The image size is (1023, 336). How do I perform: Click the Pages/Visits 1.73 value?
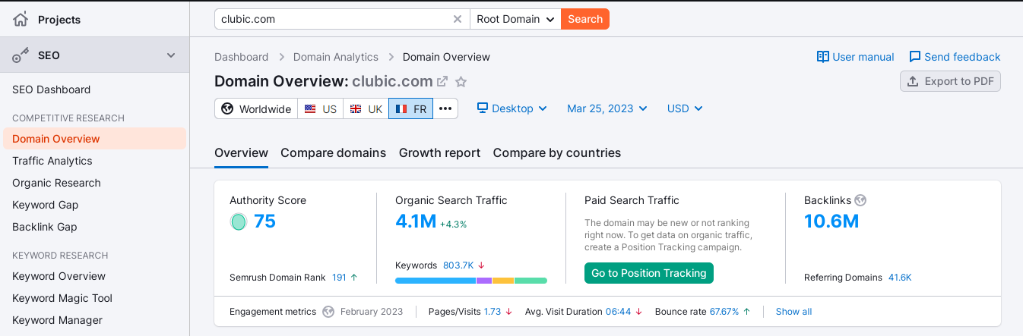(492, 312)
